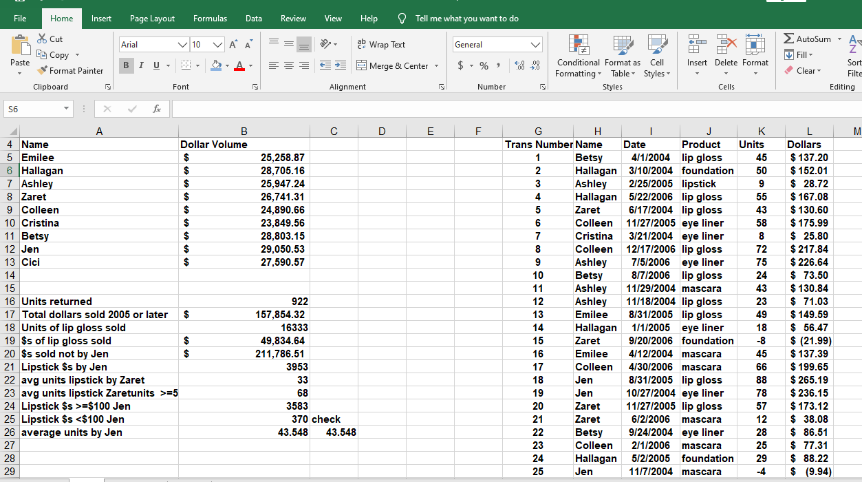Viewport: 862px width, 482px height.
Task: Switch to the Page Layout tab
Action: [x=152, y=19]
